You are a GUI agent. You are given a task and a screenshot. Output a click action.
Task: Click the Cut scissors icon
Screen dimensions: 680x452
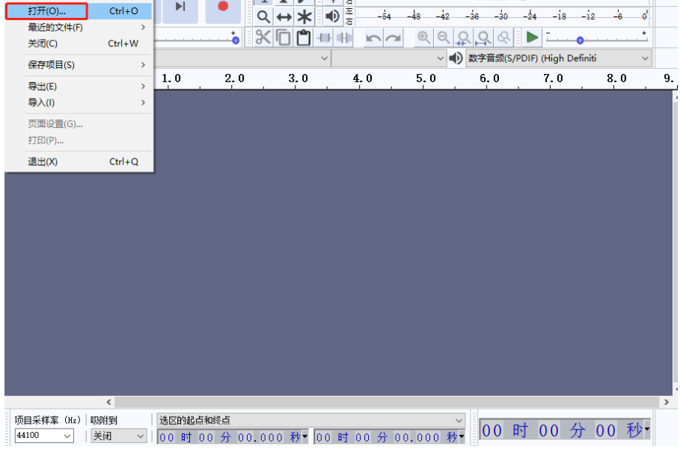263,37
